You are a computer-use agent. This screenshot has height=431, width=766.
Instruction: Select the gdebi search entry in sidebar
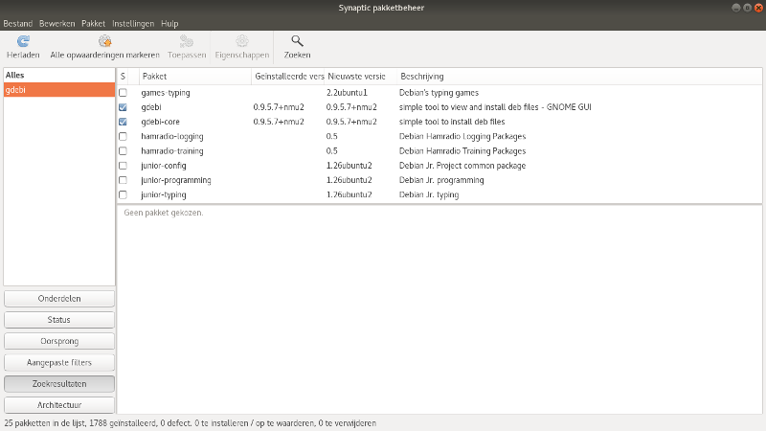point(59,90)
